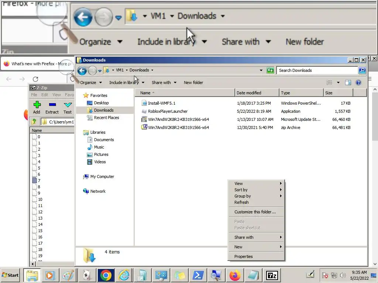Select Network in navigation pane
The width and height of the screenshot is (378, 283).
97,191
